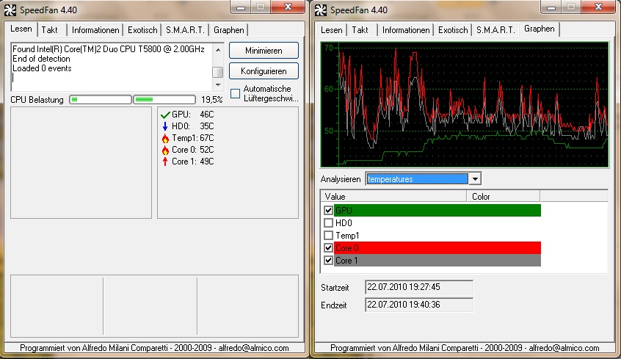Enable Automatische Lüftergeschwindigkeit checkbox
Viewport: 621px width, 359px height.
click(x=235, y=93)
